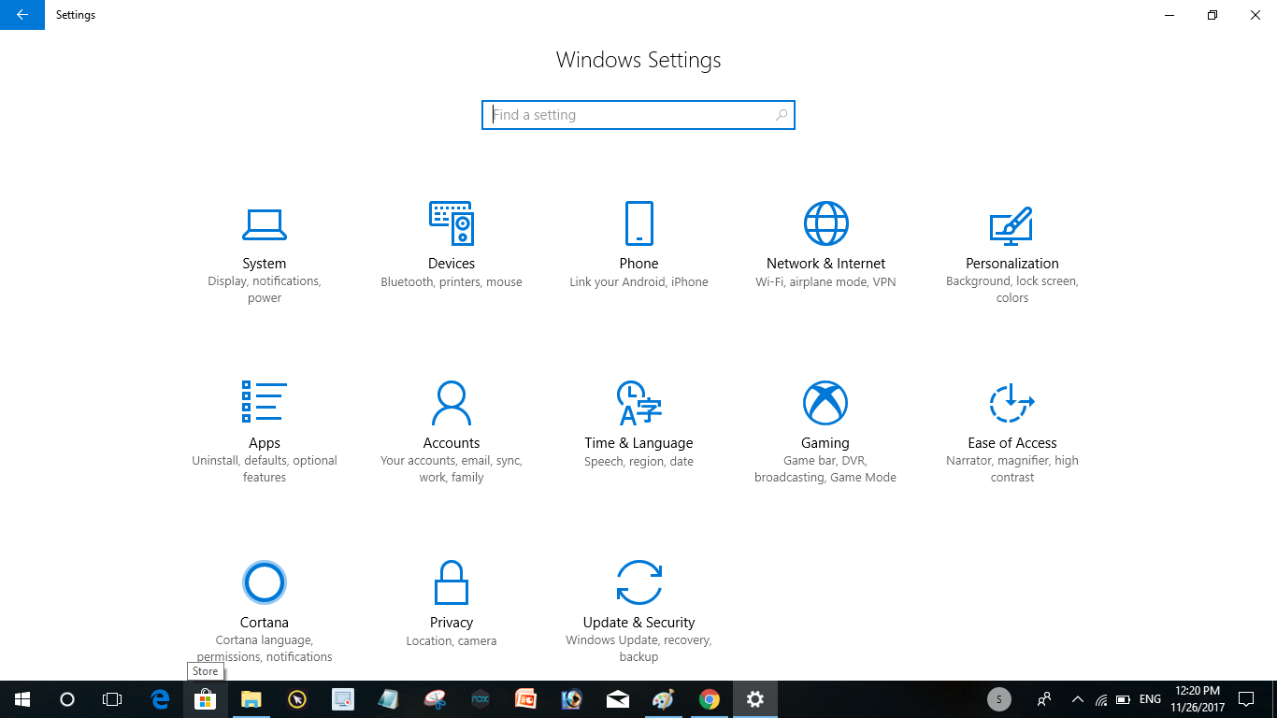Open Network & Internet settings
1277x718 pixels.
tap(825, 243)
